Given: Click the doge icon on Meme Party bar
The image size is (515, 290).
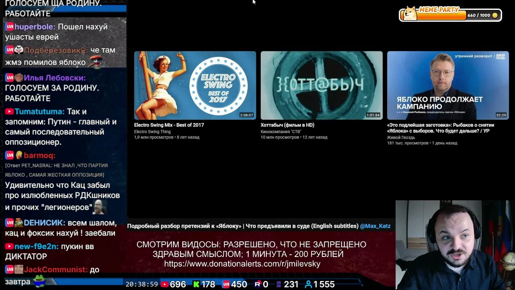Looking at the screenshot, I should tap(410, 13).
